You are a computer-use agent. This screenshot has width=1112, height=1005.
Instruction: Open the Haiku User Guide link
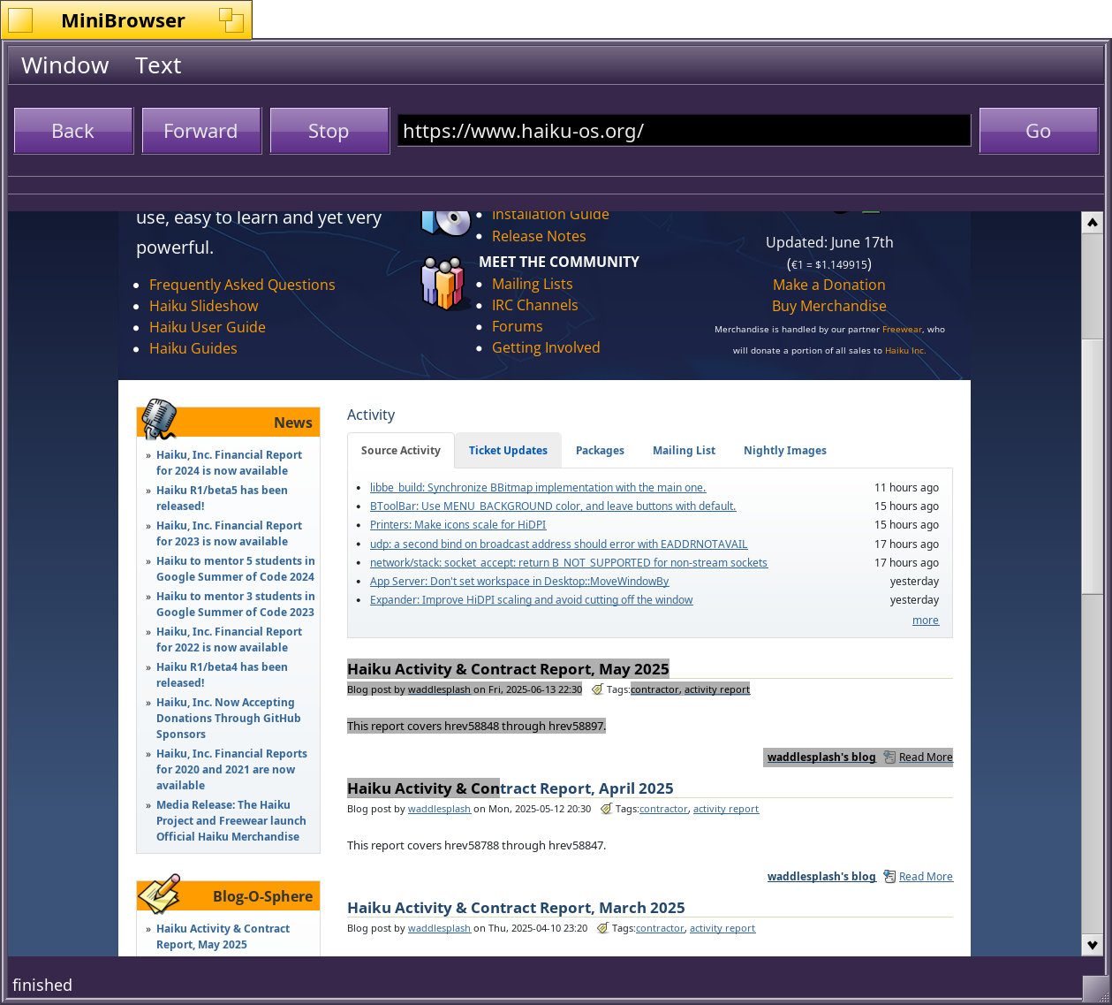(x=208, y=327)
